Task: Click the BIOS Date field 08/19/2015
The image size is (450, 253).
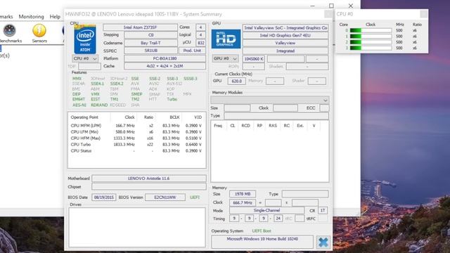Action: click(x=104, y=197)
